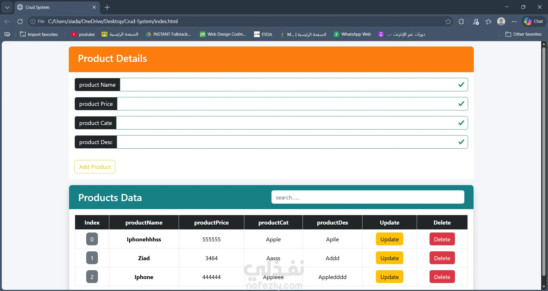548x291 pixels.
Task: Open WhatsApp Web bookmark
Action: (x=352, y=34)
